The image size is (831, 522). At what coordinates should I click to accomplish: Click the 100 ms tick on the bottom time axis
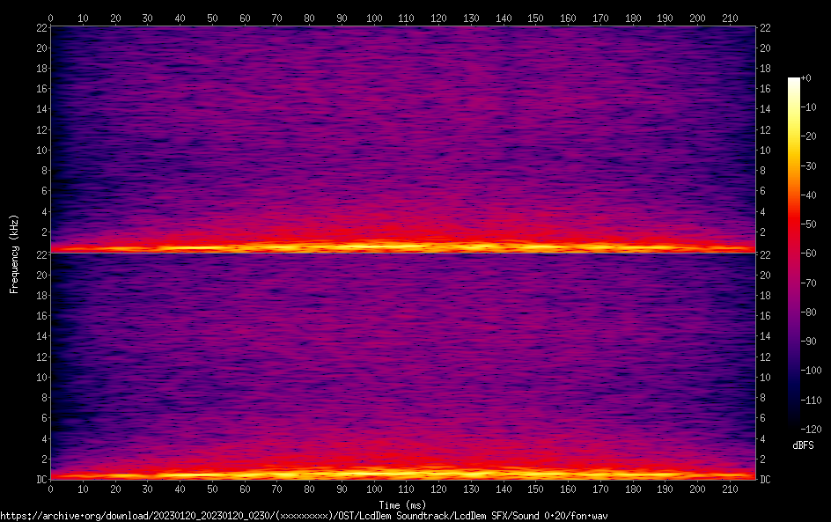374,489
